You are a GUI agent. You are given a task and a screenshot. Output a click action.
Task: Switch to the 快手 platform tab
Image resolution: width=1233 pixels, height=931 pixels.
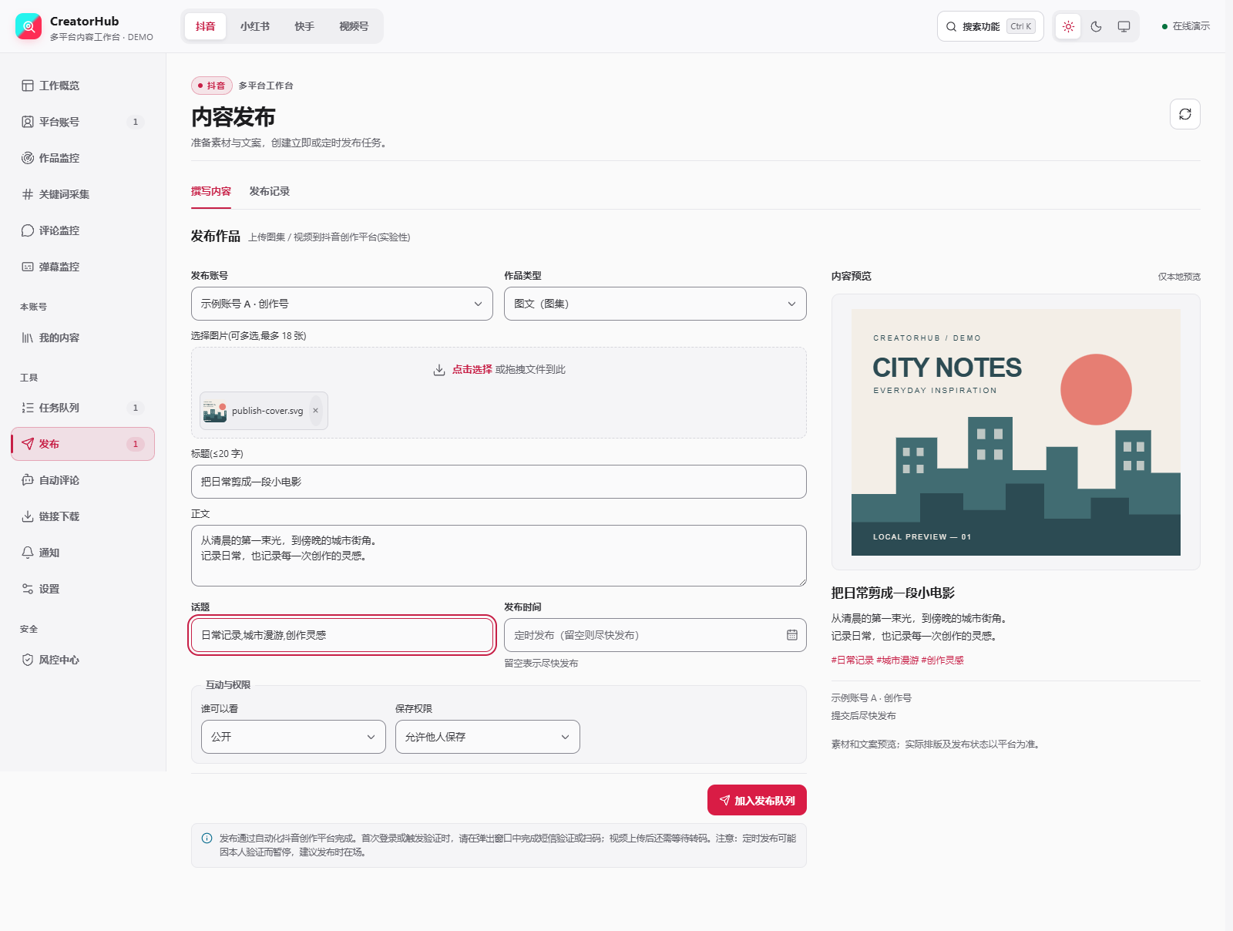(x=304, y=26)
